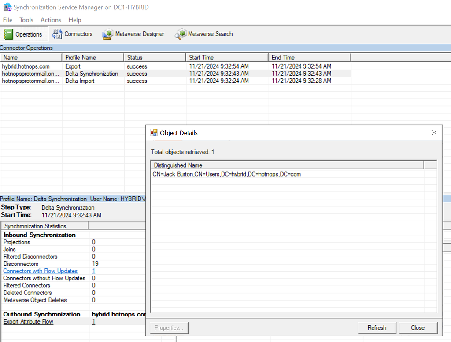This screenshot has width=451, height=342.
Task: Sort by the Name column header
Action: tap(31, 58)
